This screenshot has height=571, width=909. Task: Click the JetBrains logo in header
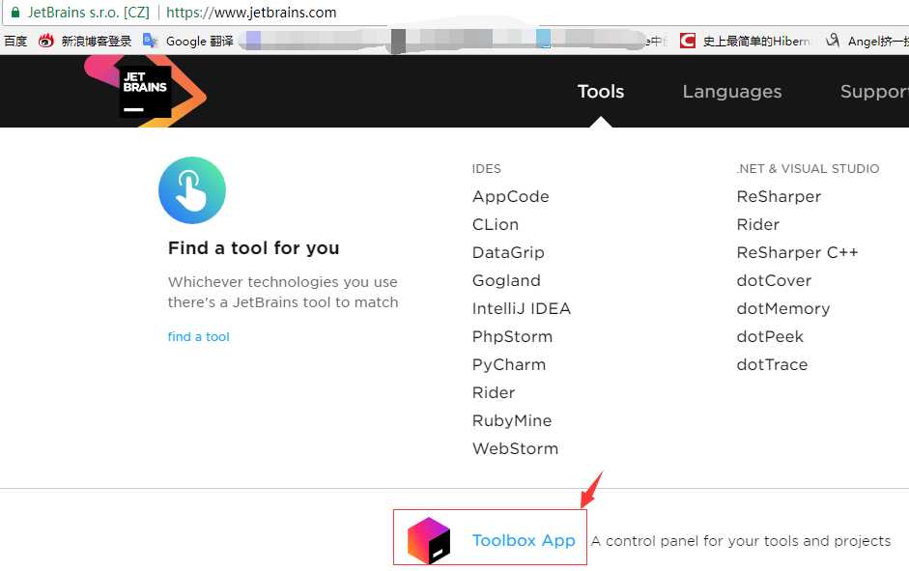point(146,92)
